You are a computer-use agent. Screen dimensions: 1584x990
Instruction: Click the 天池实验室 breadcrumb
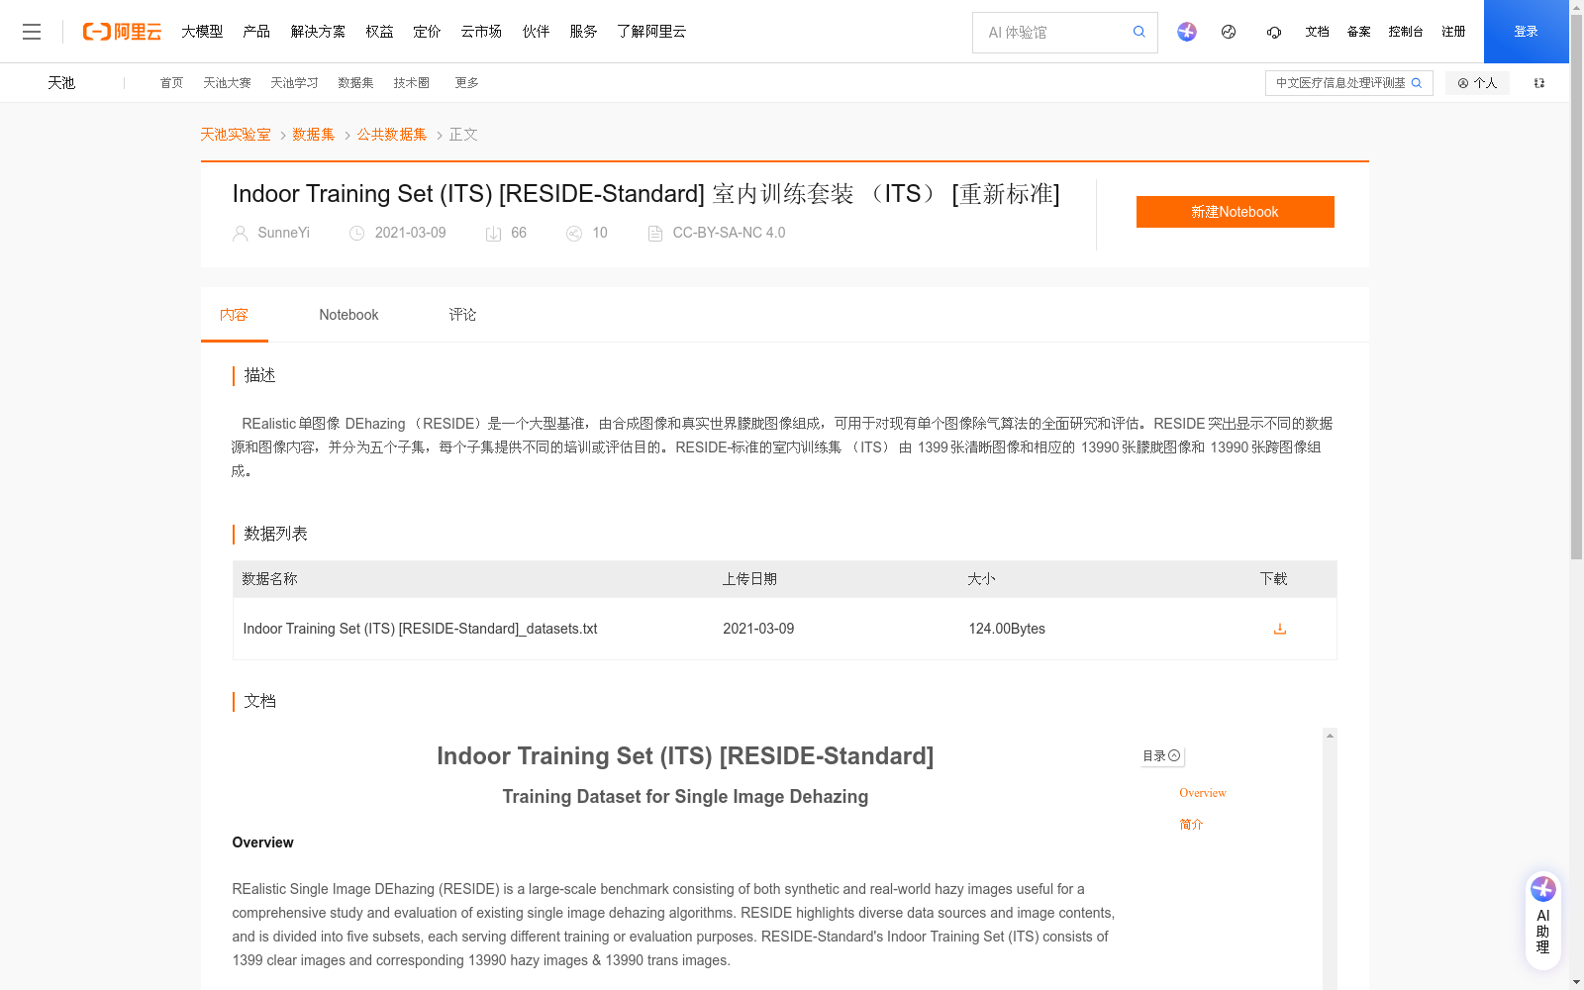[236, 135]
